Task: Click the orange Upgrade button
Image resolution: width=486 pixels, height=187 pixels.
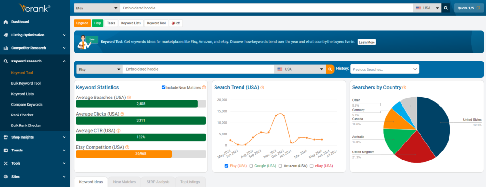Action: [82, 23]
